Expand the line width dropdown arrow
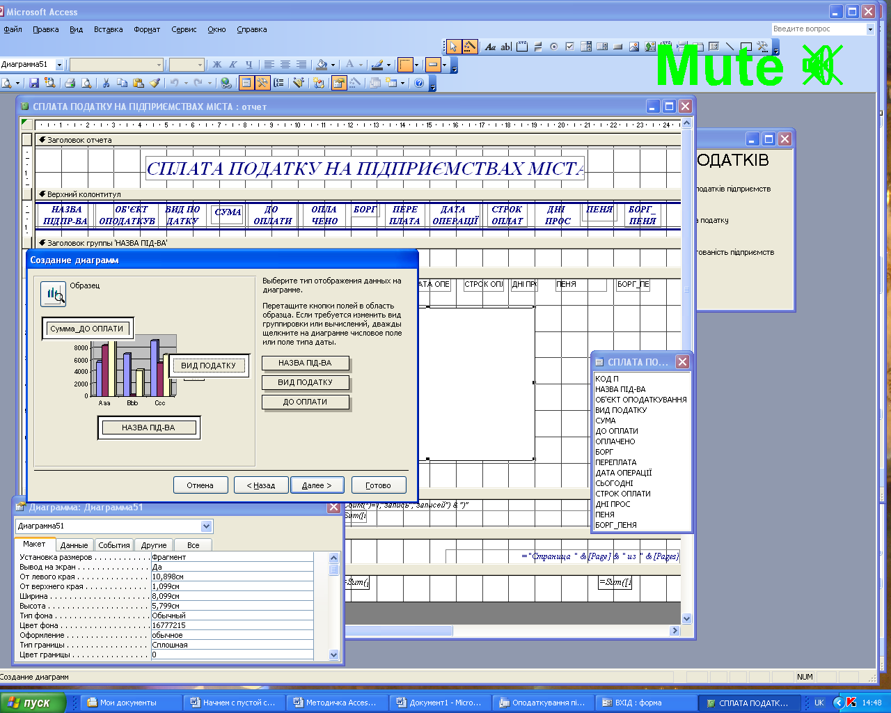The height and width of the screenshot is (713, 891). pyautogui.click(x=416, y=65)
